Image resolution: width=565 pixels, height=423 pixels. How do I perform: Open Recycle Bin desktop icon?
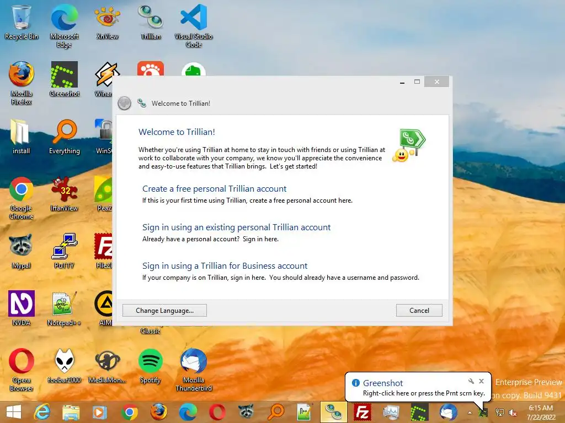coord(22,22)
